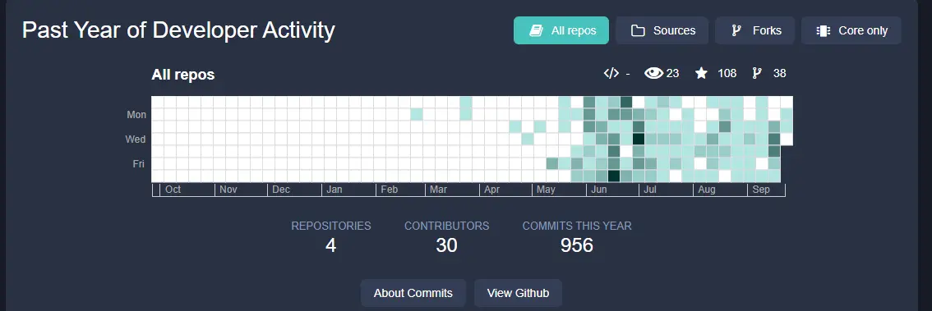Click the Nov month label
932x311 pixels.
[228, 190]
